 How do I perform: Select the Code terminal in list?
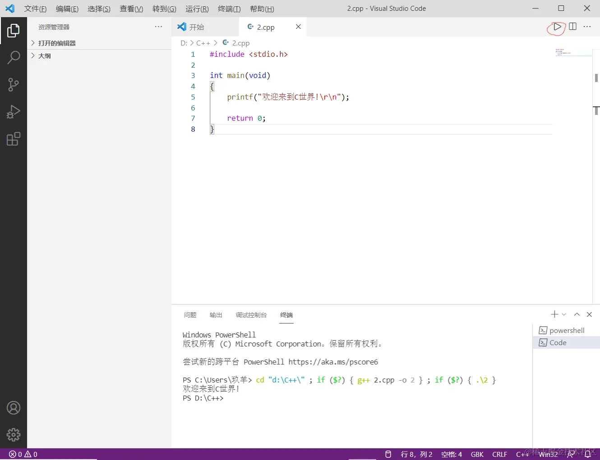click(x=567, y=342)
